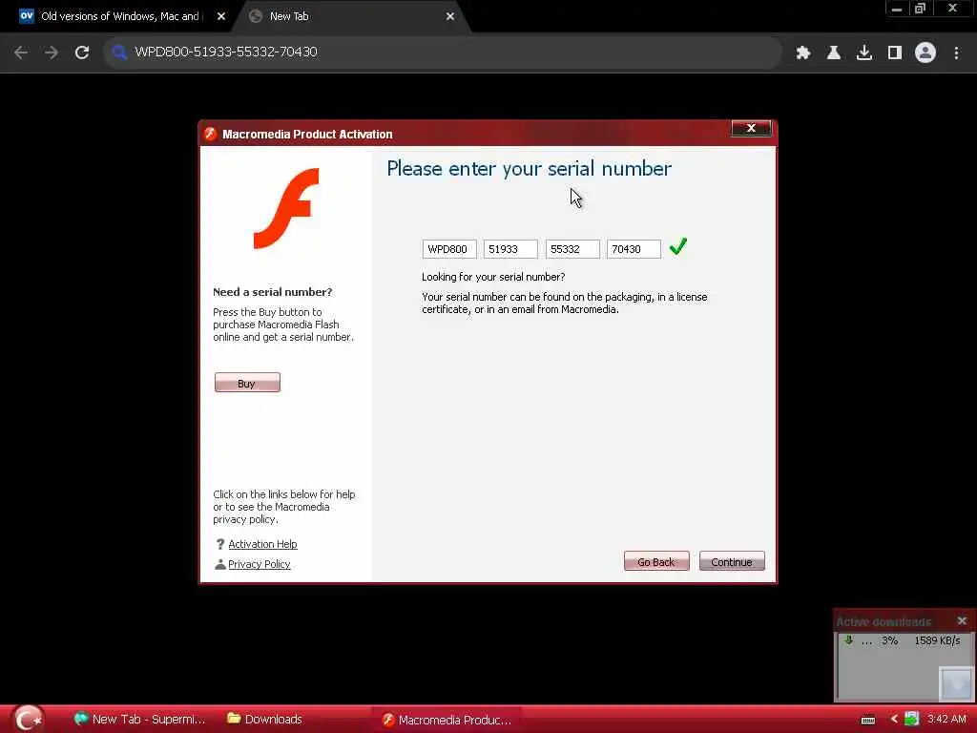The width and height of the screenshot is (977, 733).
Task: Close the New Tab browser tab
Action: [x=450, y=17]
